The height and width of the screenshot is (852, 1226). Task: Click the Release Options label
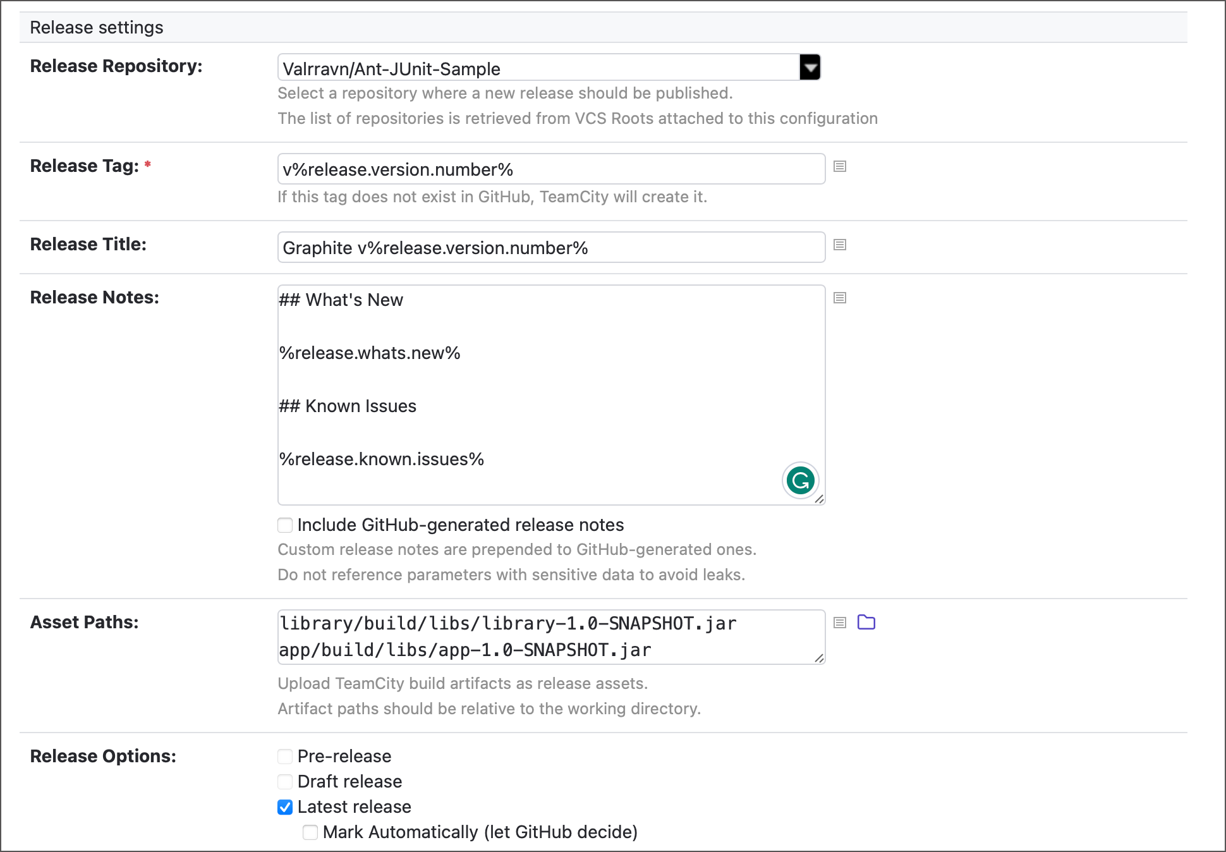(103, 756)
